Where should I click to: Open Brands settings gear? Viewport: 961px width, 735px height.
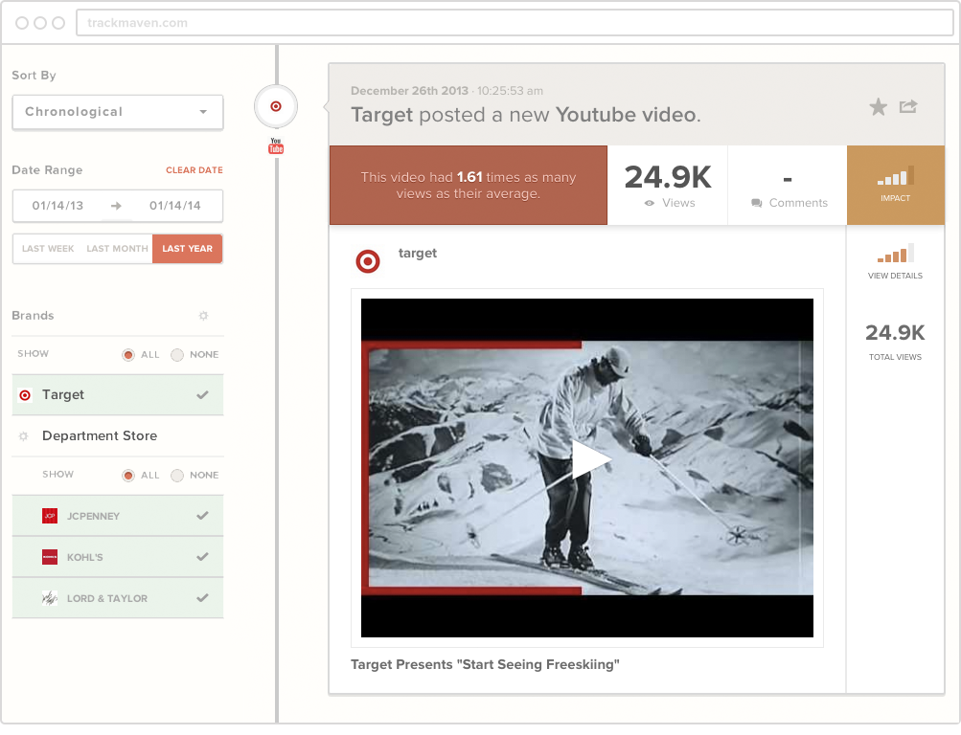(x=203, y=316)
